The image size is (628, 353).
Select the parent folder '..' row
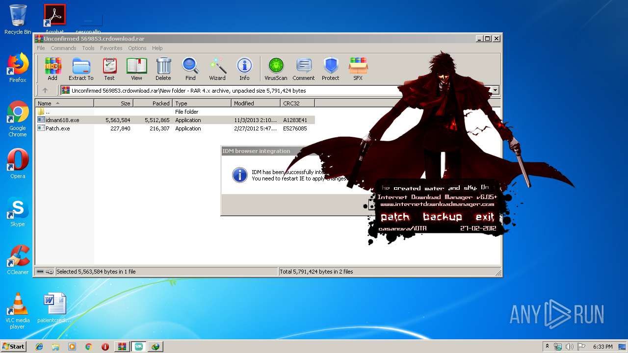[175, 112]
